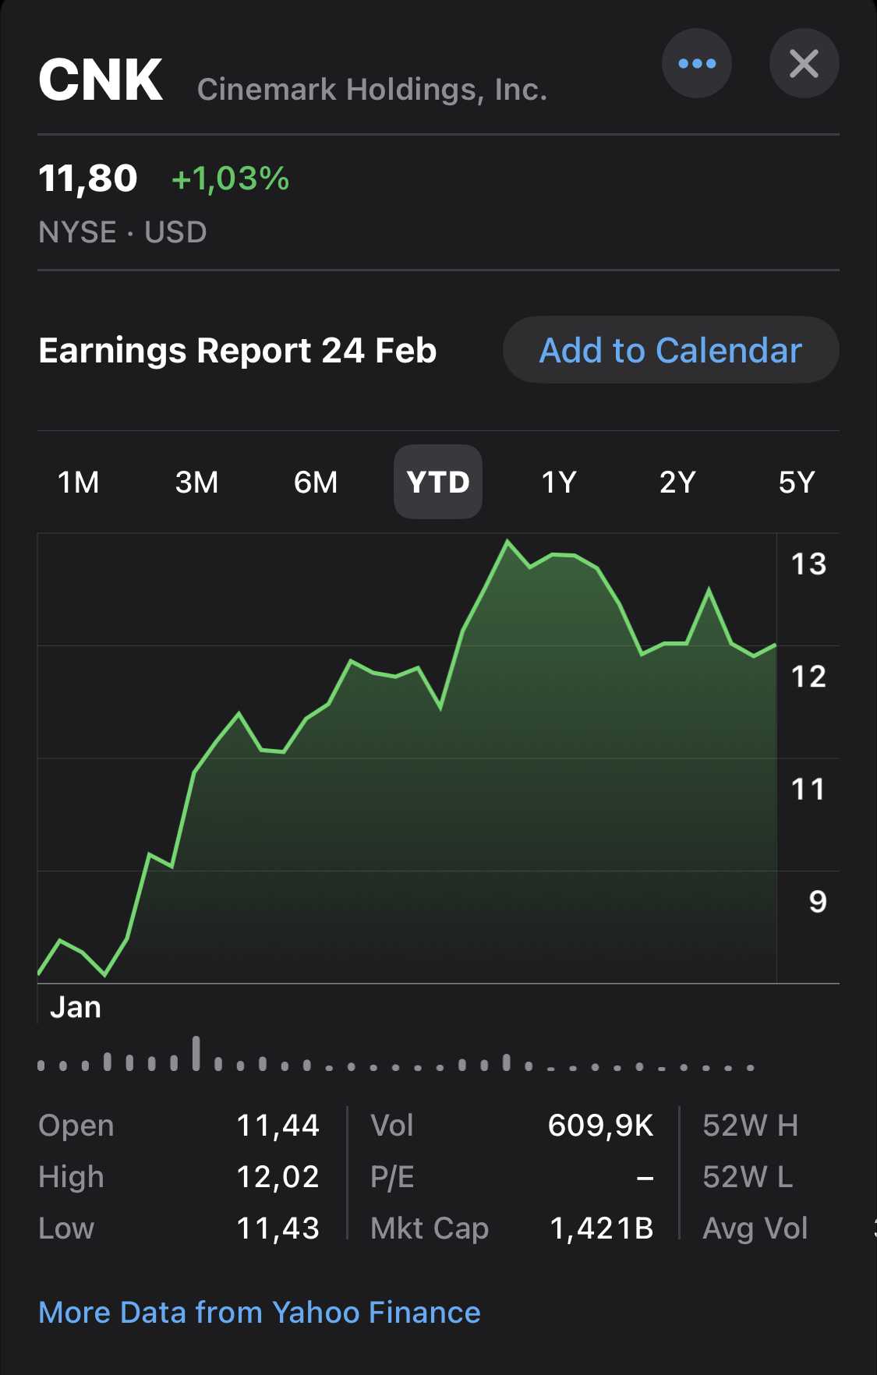Open the more options ellipsis menu
Screen dimensions: 877x1375
point(696,63)
